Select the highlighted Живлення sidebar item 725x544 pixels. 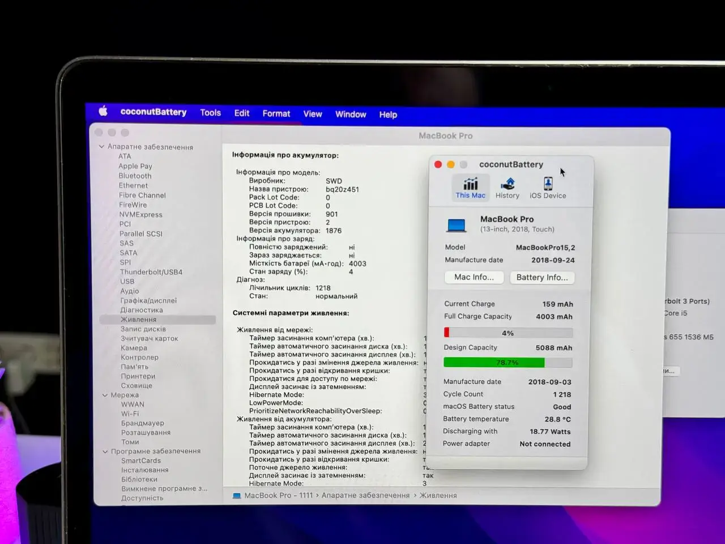(x=157, y=320)
